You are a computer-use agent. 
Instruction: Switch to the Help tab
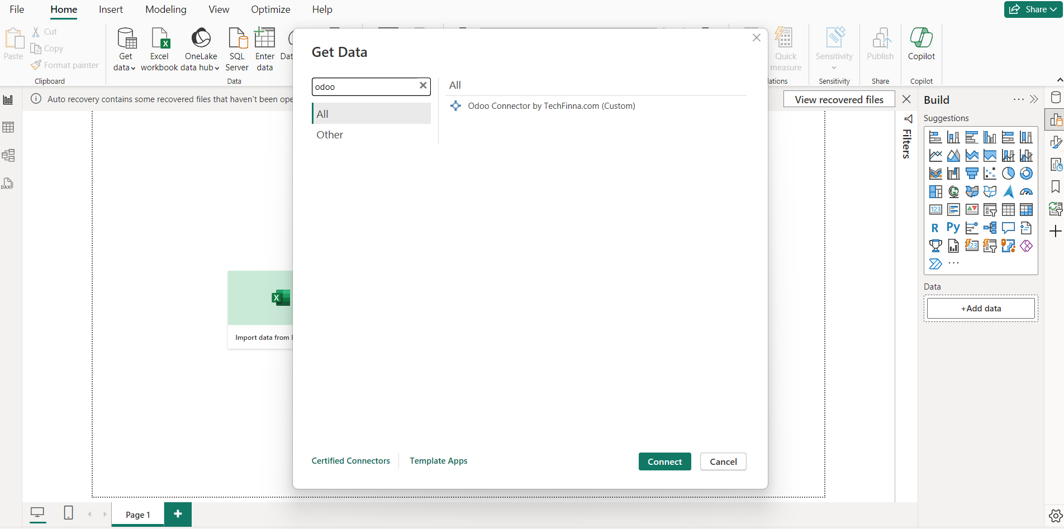(322, 9)
